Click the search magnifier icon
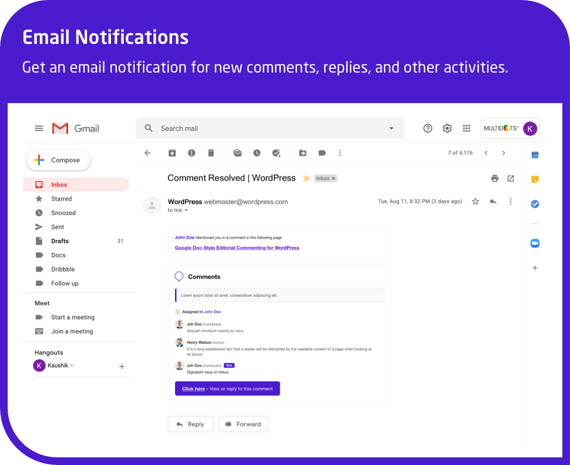570x465 pixels. click(x=148, y=128)
